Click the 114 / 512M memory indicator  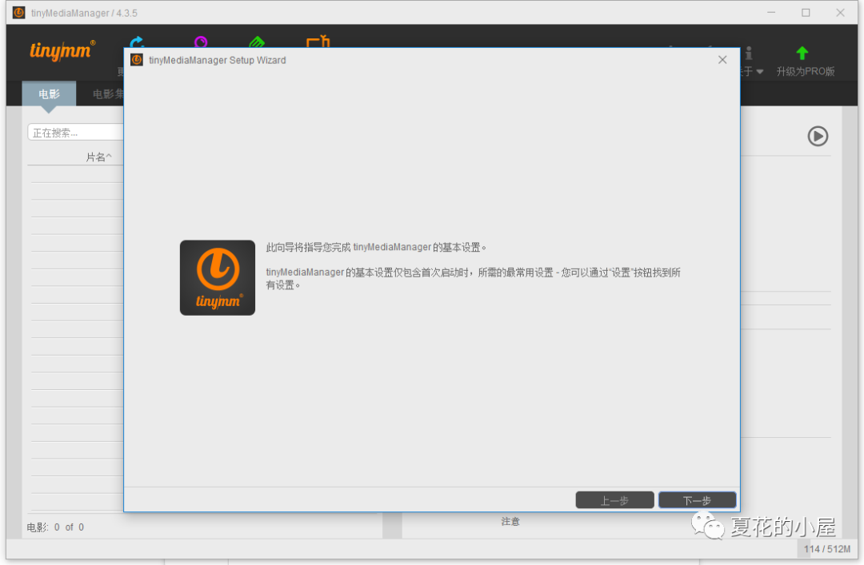pyautogui.click(x=826, y=549)
